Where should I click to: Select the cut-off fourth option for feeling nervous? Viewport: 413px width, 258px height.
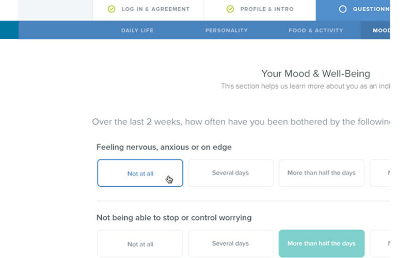pos(380,173)
